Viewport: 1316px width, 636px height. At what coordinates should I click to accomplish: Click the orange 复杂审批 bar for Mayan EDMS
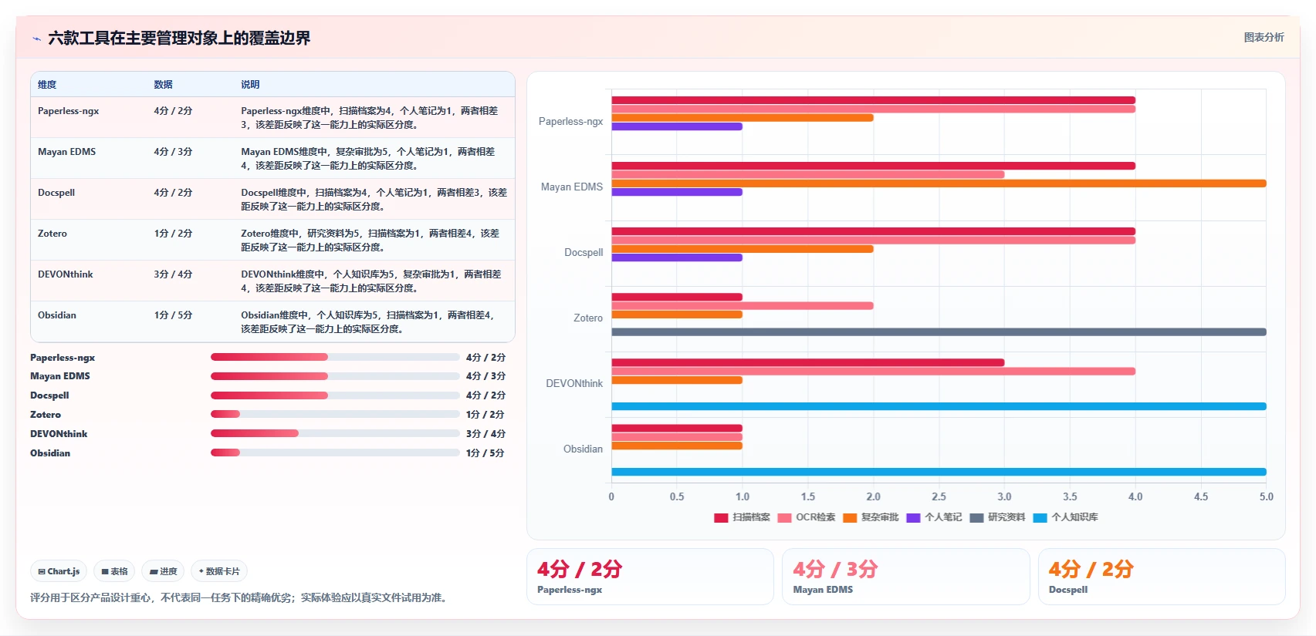(939, 183)
